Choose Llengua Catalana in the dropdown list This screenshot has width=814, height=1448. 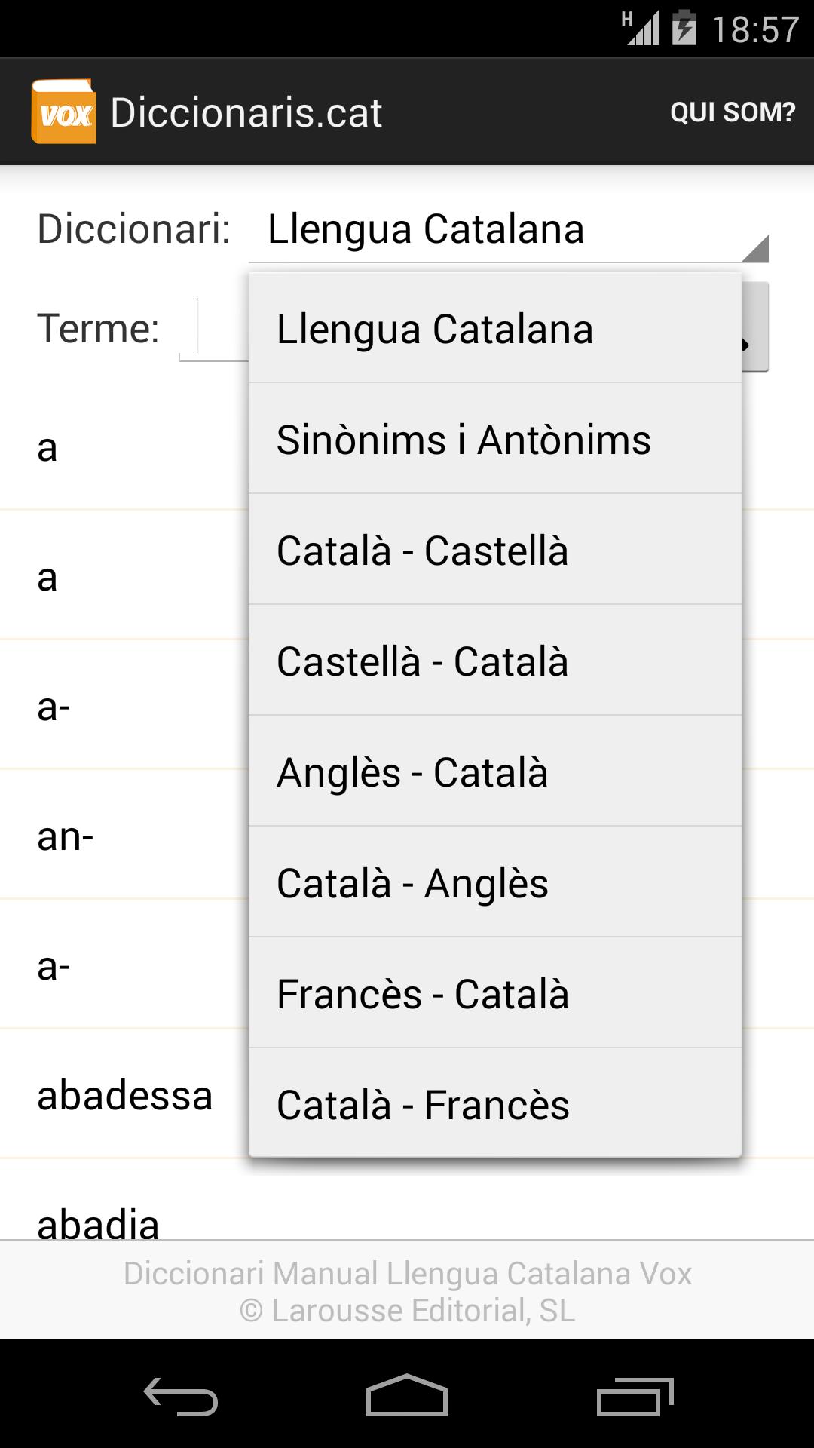click(494, 330)
